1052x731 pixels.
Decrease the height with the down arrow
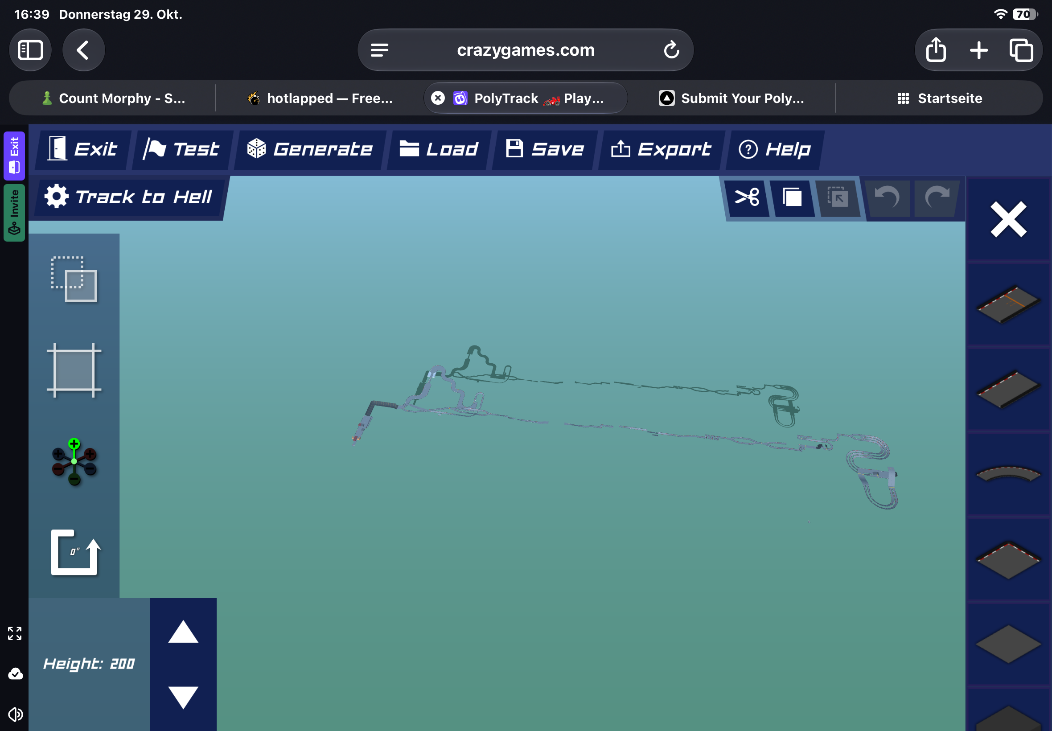[183, 698]
